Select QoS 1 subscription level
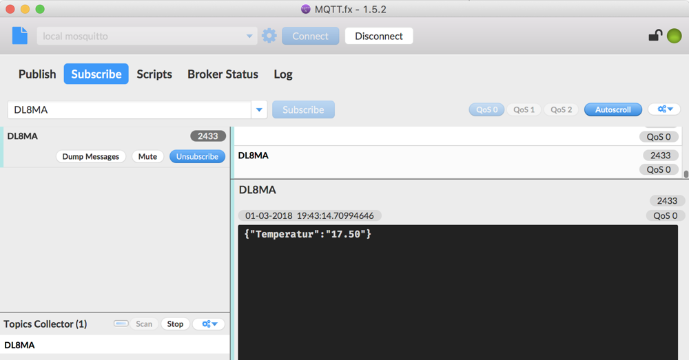 click(524, 109)
